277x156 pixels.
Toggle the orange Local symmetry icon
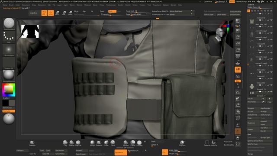(x=238, y=70)
